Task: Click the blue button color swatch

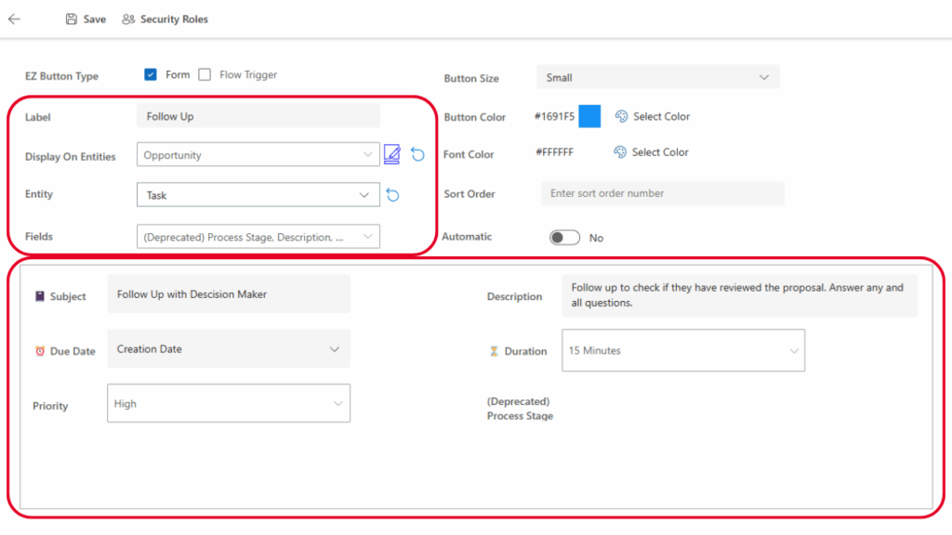Action: tap(589, 116)
